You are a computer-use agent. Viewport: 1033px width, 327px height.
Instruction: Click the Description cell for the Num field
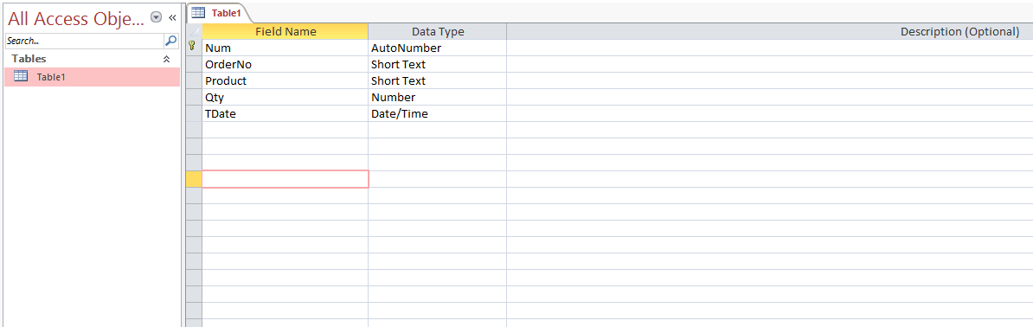point(769,48)
